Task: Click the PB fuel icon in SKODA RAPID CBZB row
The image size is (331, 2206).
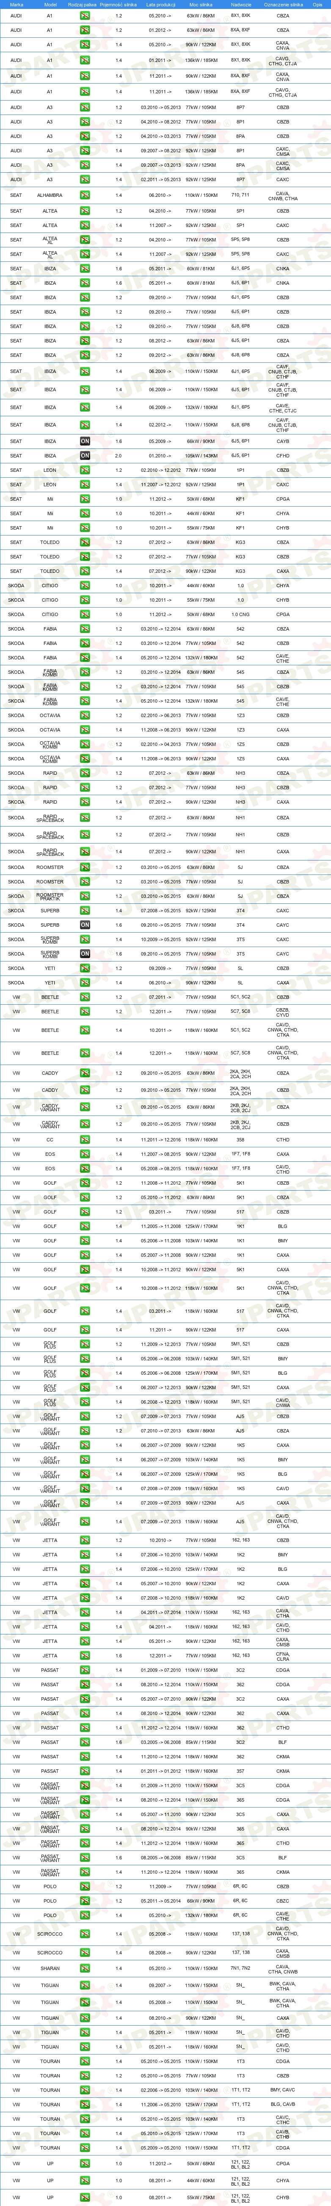Action: click(85, 787)
